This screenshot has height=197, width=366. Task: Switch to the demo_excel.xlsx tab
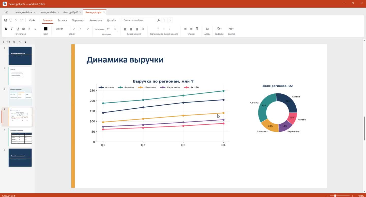(48, 12)
